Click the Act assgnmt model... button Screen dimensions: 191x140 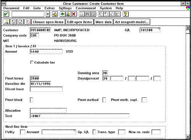[x=132, y=22]
